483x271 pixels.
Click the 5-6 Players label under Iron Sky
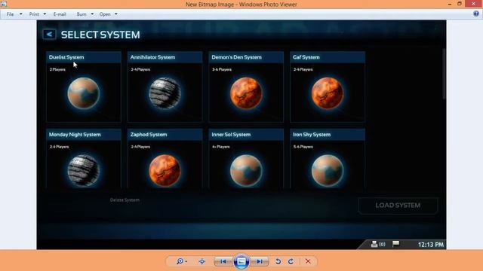point(303,147)
